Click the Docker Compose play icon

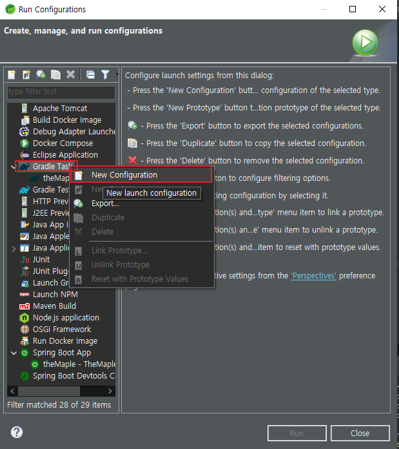coord(24,143)
